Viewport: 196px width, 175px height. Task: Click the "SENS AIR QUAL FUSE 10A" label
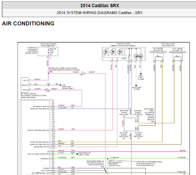pos(53,52)
